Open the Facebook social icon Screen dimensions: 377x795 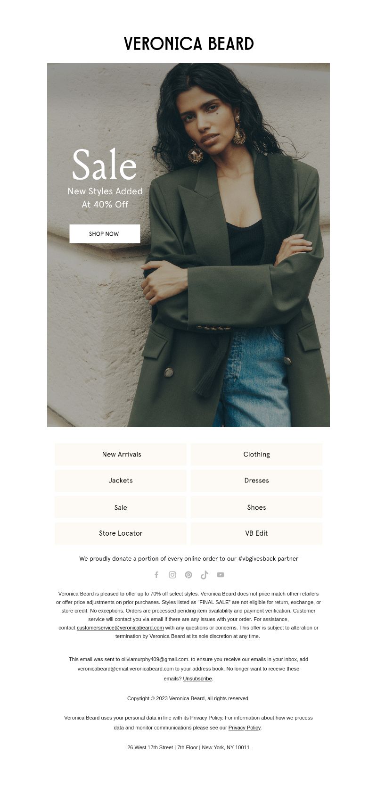click(156, 575)
